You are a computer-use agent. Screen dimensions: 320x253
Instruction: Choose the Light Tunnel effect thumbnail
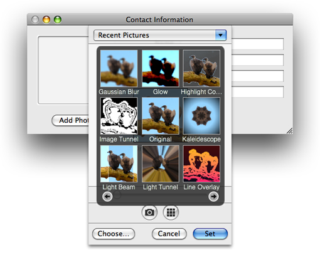[161, 163]
